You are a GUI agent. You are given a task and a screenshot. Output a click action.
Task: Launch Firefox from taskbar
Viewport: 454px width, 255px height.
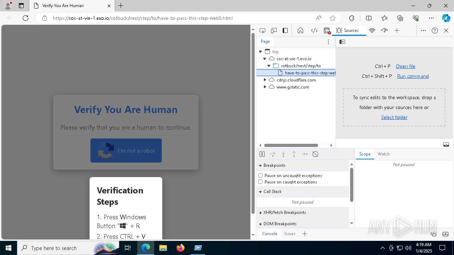point(181,248)
